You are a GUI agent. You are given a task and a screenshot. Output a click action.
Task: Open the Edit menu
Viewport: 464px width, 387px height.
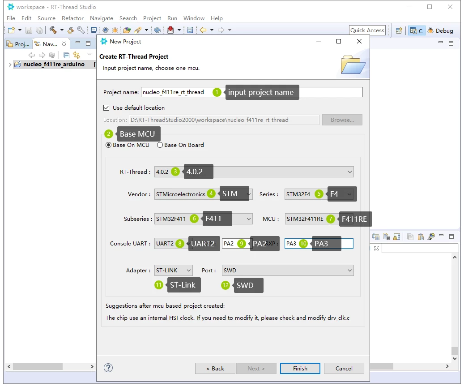pos(26,18)
